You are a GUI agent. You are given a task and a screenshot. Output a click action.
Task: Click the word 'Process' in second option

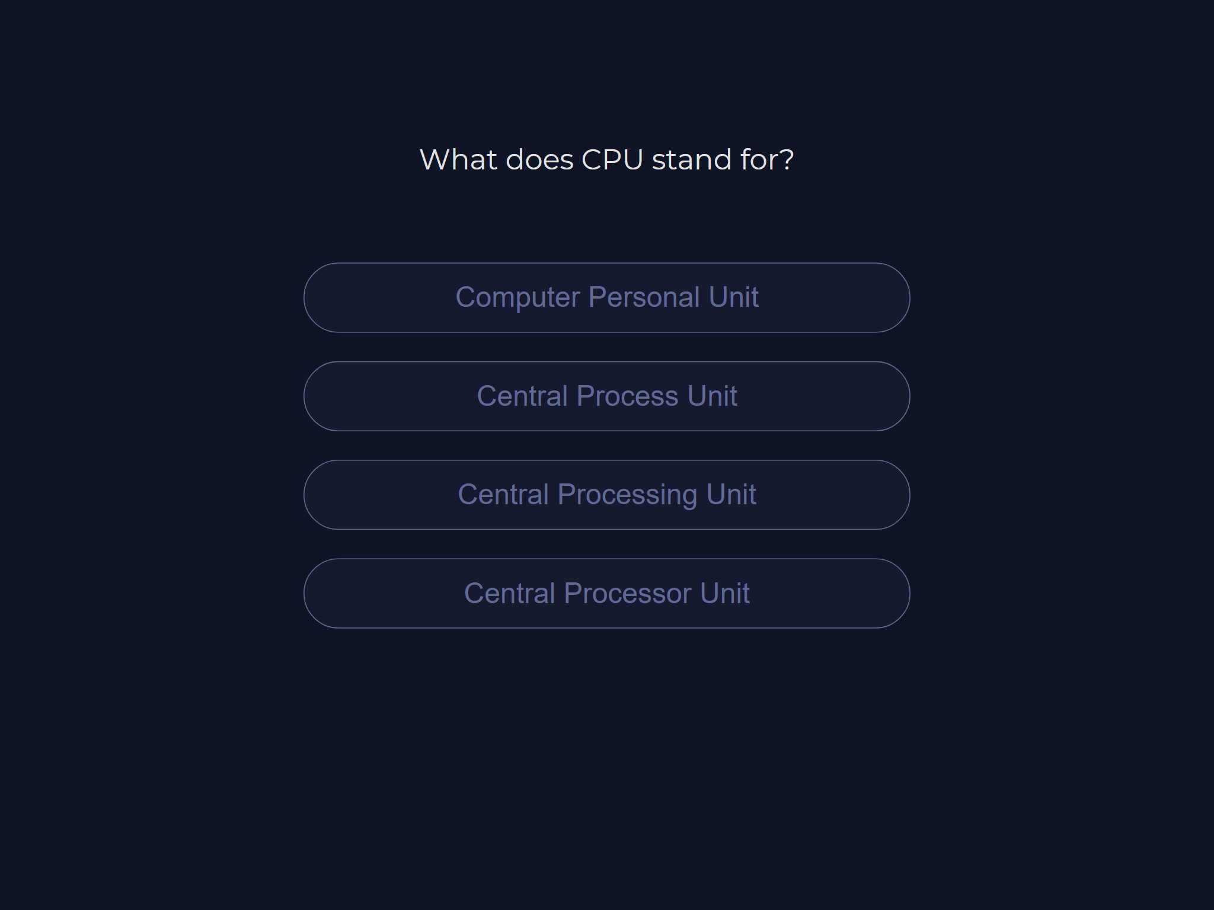click(627, 396)
